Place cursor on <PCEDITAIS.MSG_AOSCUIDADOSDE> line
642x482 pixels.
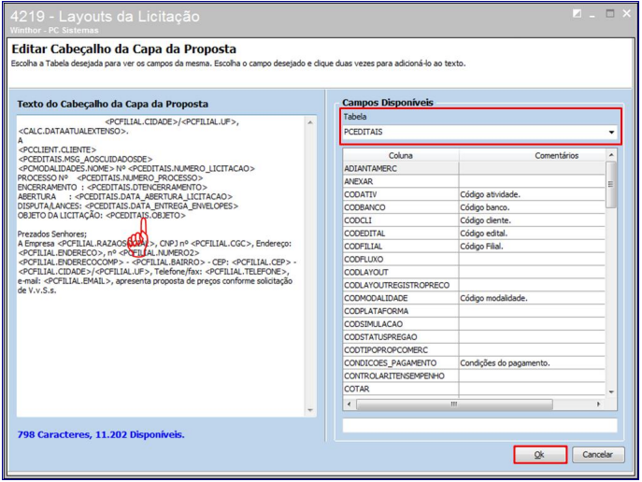(x=85, y=159)
